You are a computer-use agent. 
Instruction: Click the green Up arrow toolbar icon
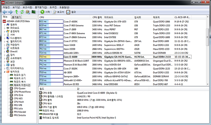pos(16,12)
